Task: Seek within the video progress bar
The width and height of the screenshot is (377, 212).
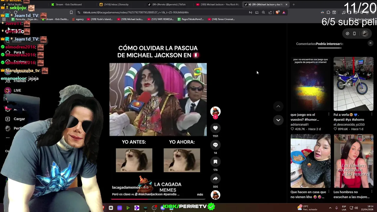Action: point(158,199)
